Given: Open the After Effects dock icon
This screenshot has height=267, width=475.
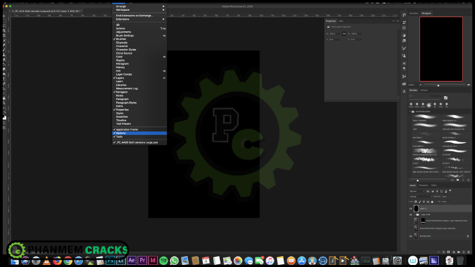Looking at the screenshot, I should 131,260.
